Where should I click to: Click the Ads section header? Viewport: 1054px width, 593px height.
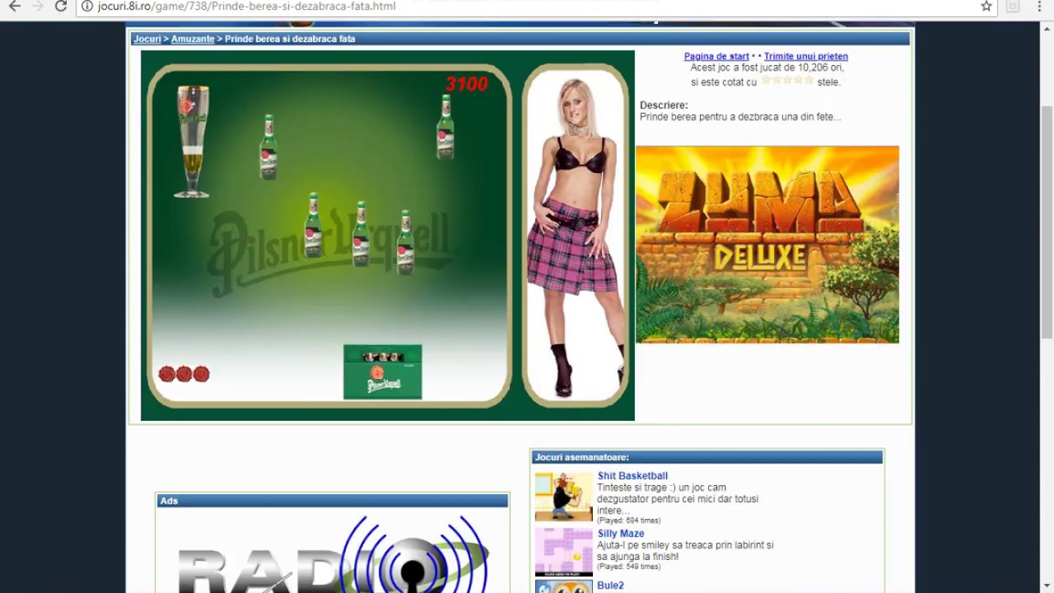click(333, 501)
